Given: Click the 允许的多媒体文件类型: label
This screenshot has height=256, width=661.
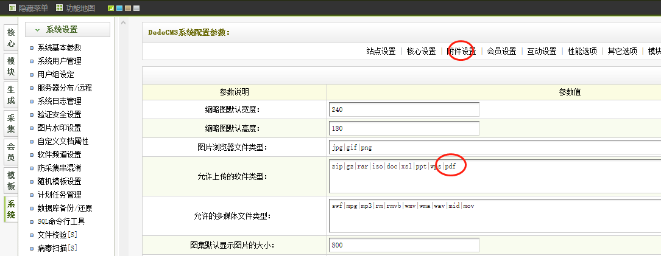Looking at the screenshot, I should (x=231, y=216).
